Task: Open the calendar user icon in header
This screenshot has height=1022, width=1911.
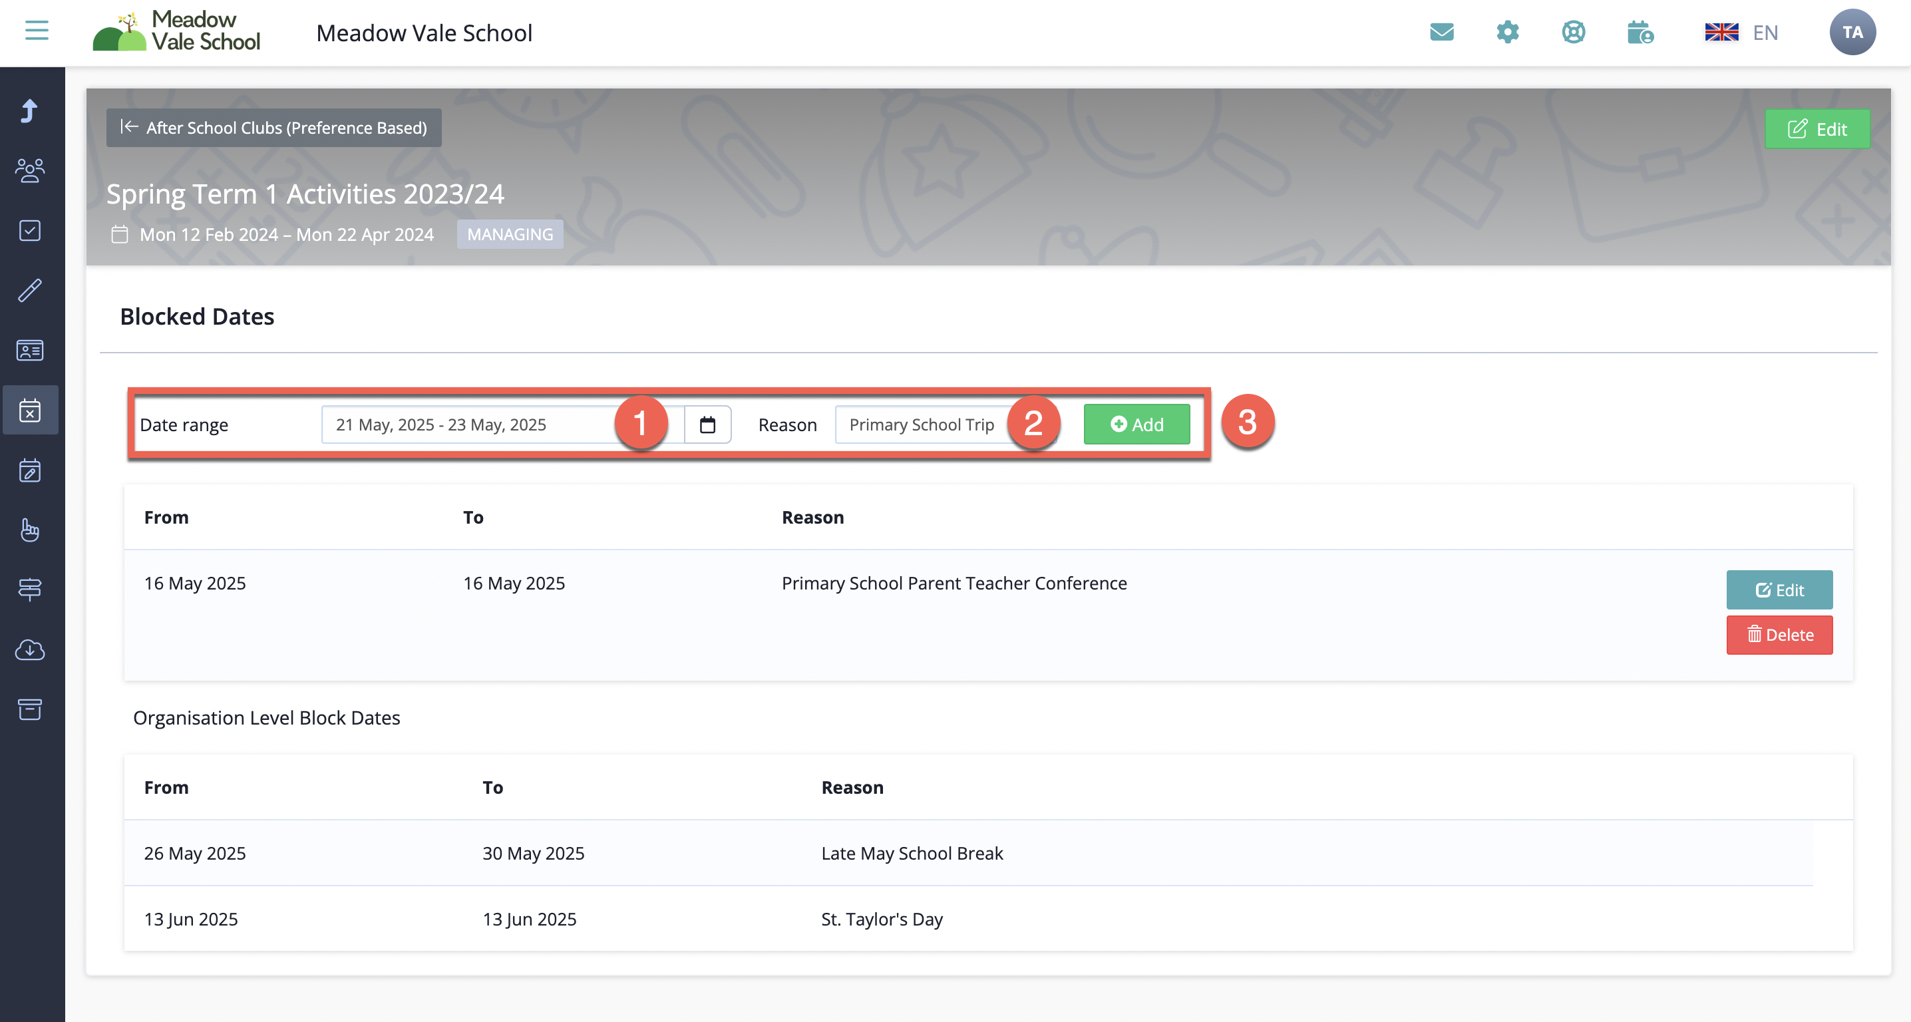Action: pos(1640,32)
